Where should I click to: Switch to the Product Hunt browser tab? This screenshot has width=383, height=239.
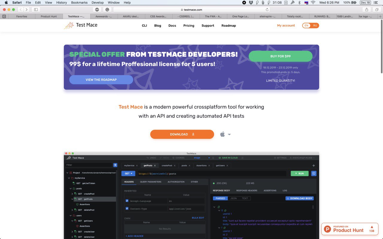pyautogui.click(x=49, y=16)
